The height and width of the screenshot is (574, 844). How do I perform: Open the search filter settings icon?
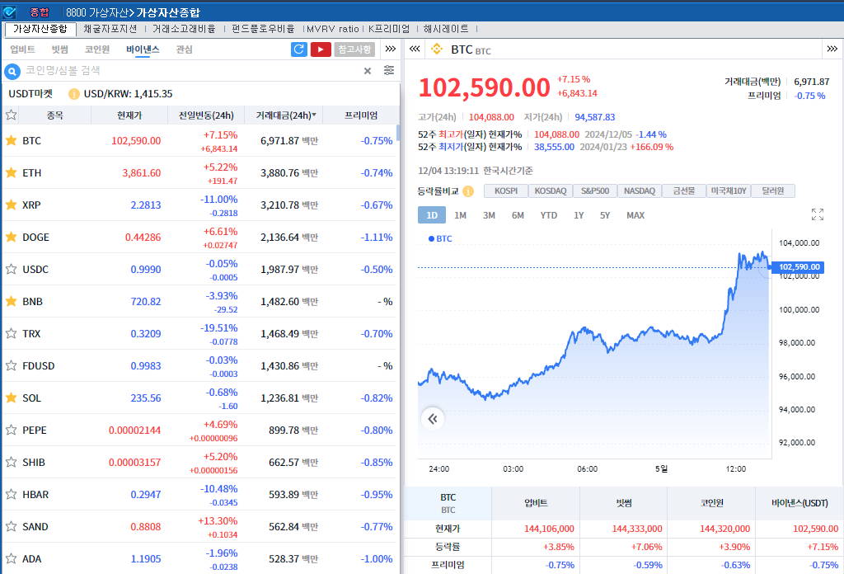tap(389, 71)
